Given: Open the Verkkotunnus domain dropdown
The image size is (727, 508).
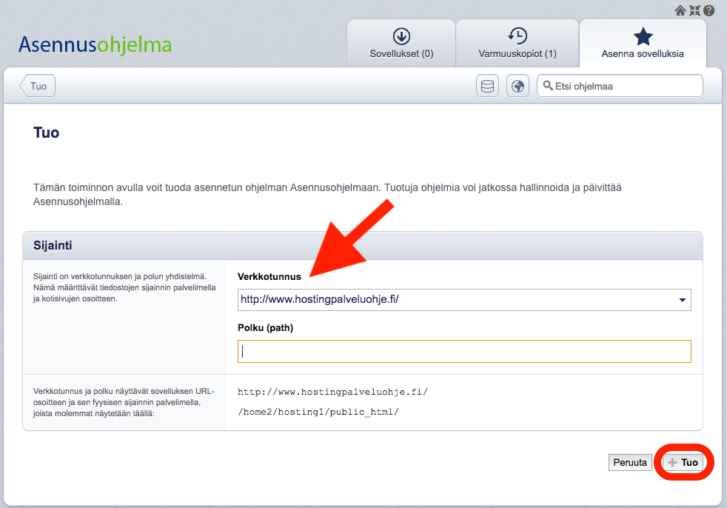Looking at the screenshot, I should (464, 300).
